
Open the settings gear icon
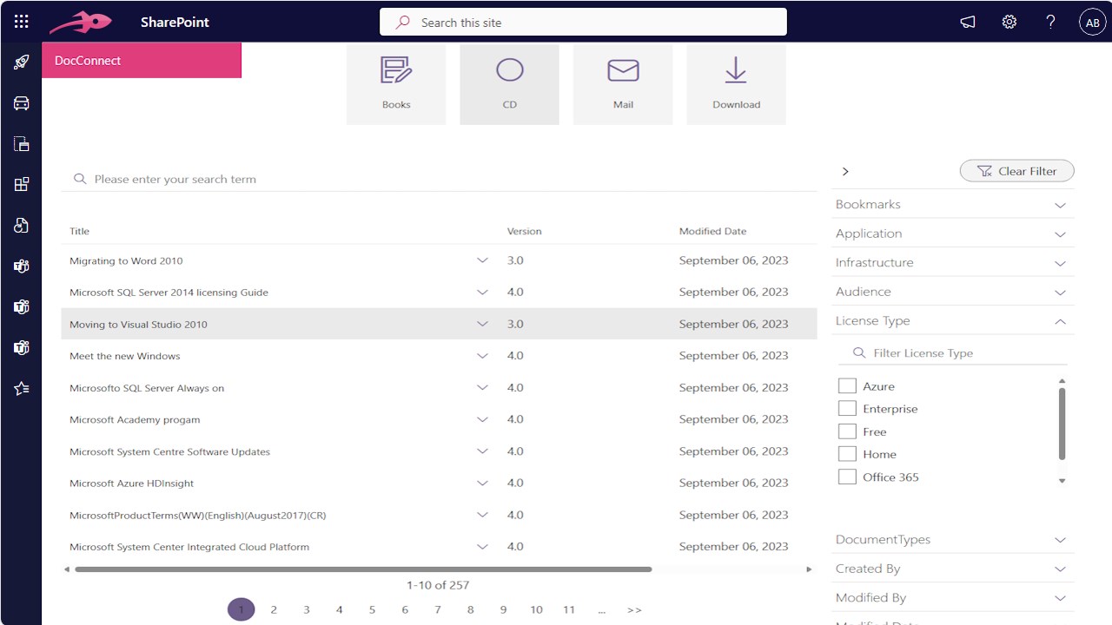point(1009,23)
